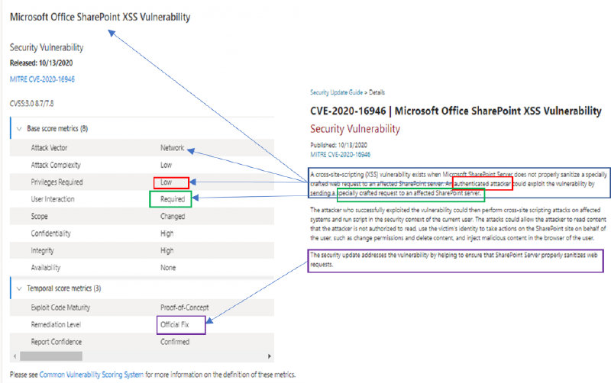Screen dimensions: 611x383
Task: Collapse the Temporal score metrics section
Action: (19, 289)
